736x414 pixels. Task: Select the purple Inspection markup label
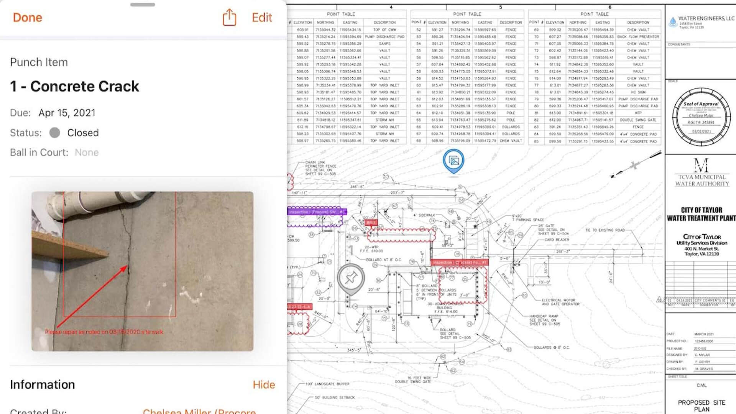point(317,212)
